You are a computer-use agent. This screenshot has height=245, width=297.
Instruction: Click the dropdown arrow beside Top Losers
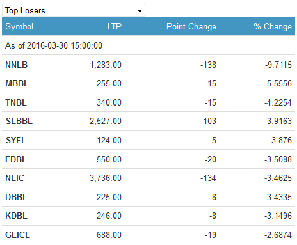(x=140, y=10)
